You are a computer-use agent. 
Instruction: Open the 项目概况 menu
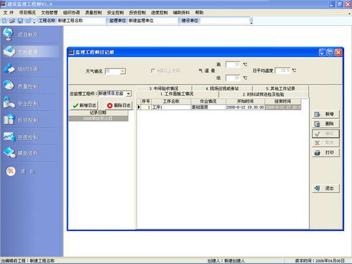(27, 13)
